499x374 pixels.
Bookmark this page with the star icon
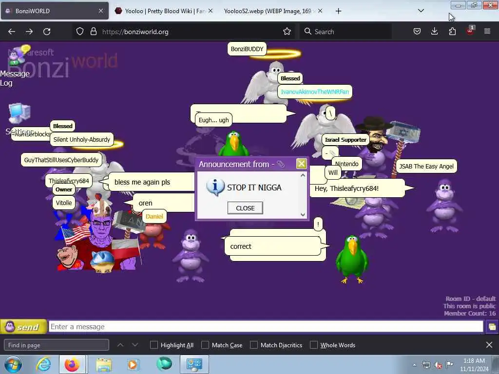(287, 32)
